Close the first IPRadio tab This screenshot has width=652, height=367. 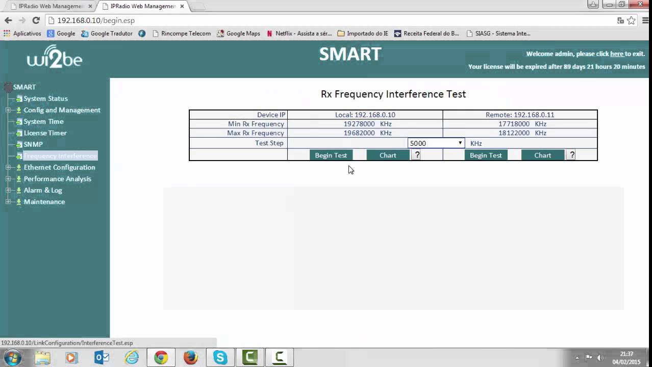[x=90, y=7]
